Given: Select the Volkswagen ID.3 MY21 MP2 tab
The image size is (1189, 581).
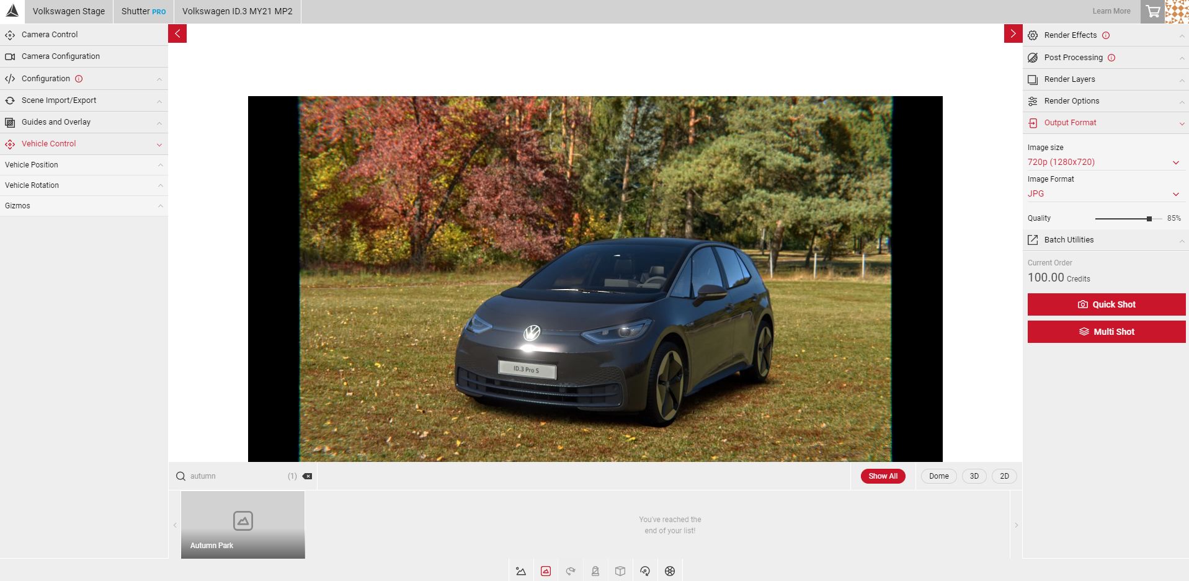Looking at the screenshot, I should 238,11.
